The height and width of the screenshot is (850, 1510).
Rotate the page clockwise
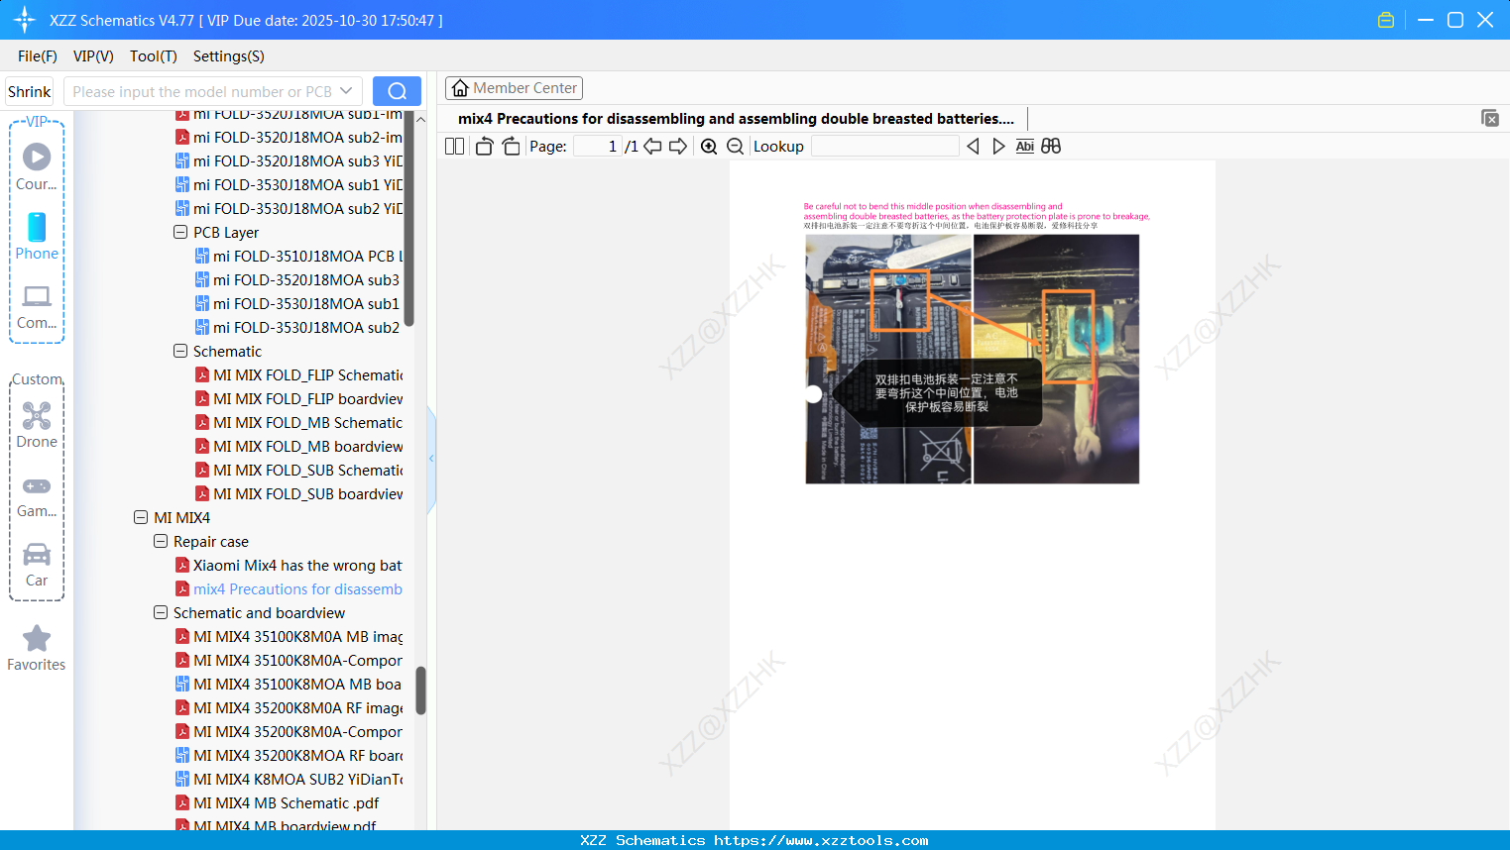click(511, 147)
